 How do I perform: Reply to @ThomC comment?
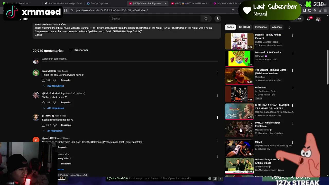[x=66, y=125]
